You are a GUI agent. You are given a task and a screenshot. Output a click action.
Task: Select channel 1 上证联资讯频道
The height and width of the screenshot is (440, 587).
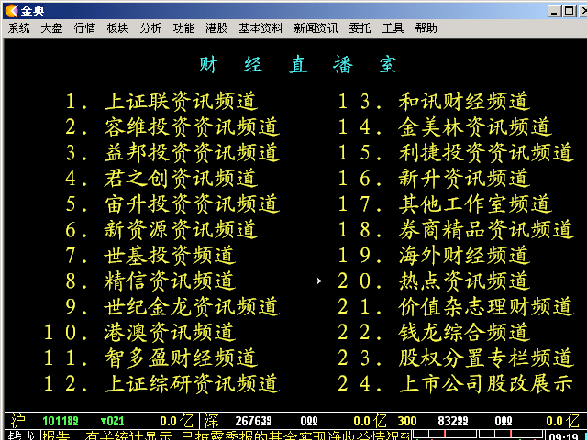click(161, 101)
